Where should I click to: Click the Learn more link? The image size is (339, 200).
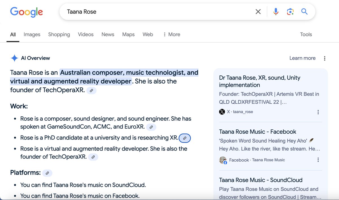[x=302, y=58]
